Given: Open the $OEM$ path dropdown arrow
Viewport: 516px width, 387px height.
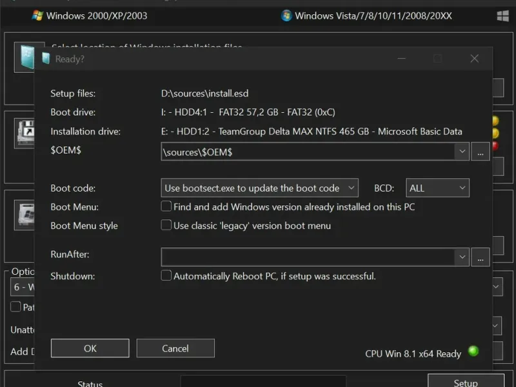Looking at the screenshot, I should click(462, 152).
